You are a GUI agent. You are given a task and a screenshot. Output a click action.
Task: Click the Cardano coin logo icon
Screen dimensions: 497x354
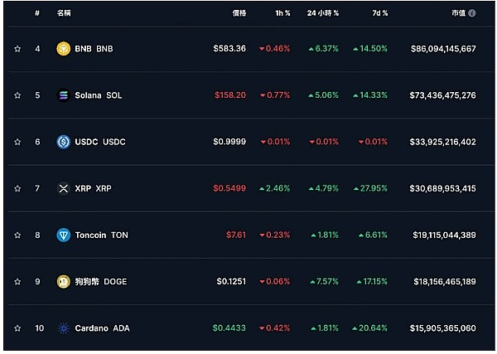click(63, 328)
